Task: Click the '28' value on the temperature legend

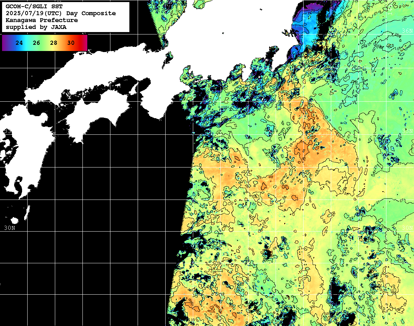Action: click(53, 43)
